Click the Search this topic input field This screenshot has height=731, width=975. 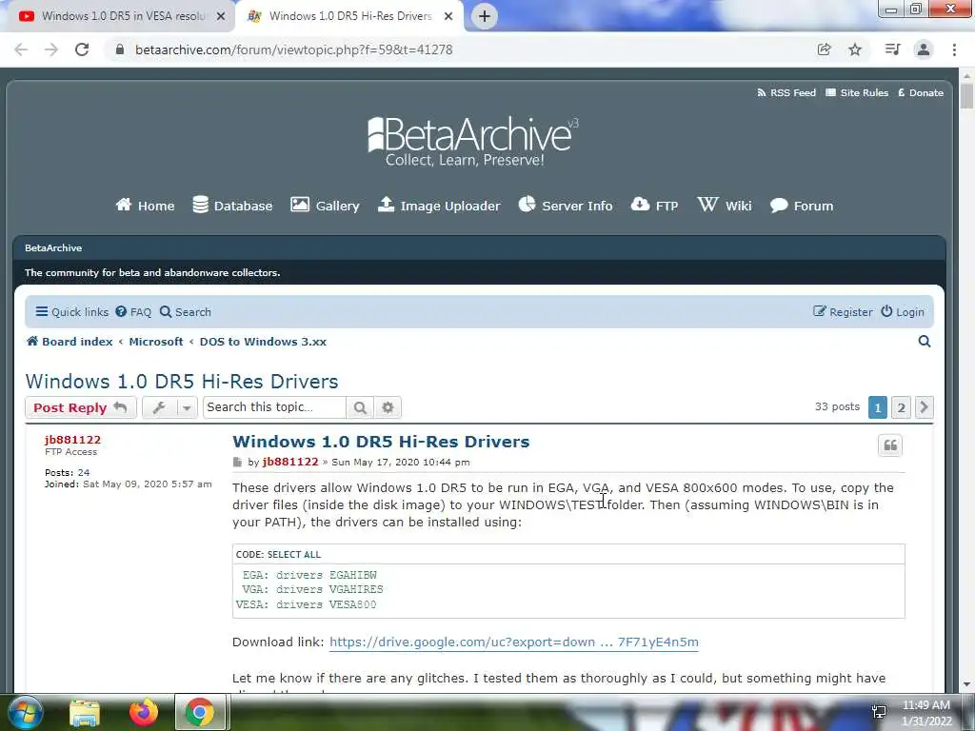[x=274, y=407]
